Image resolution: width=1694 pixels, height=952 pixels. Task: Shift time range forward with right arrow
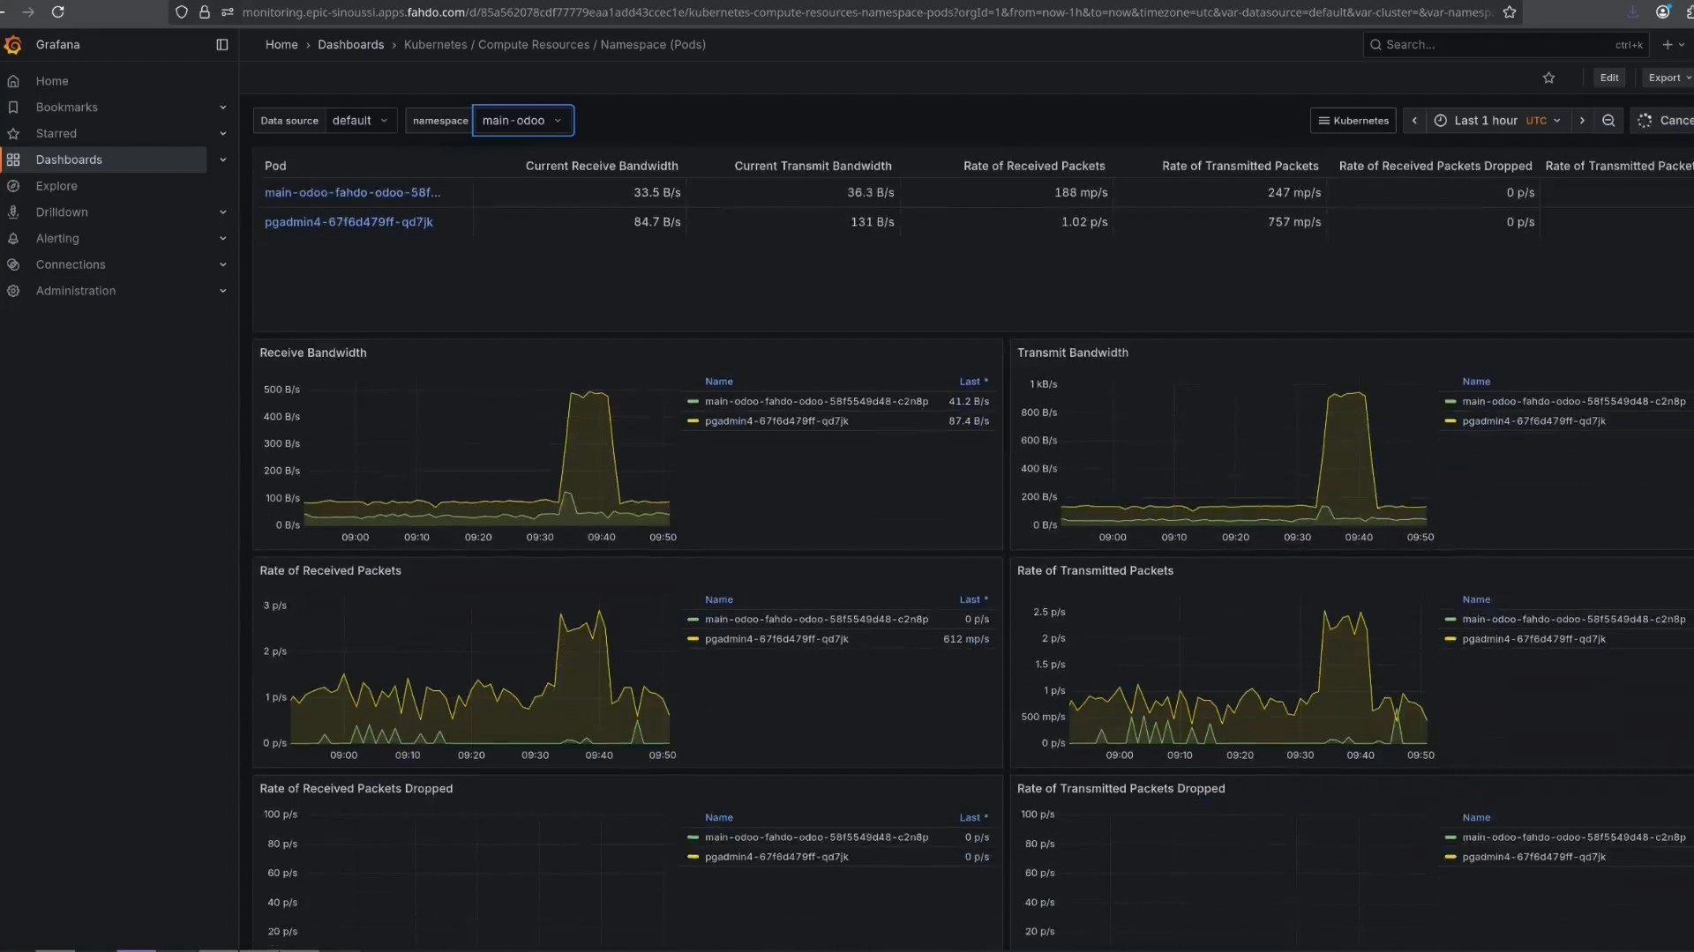click(x=1582, y=121)
